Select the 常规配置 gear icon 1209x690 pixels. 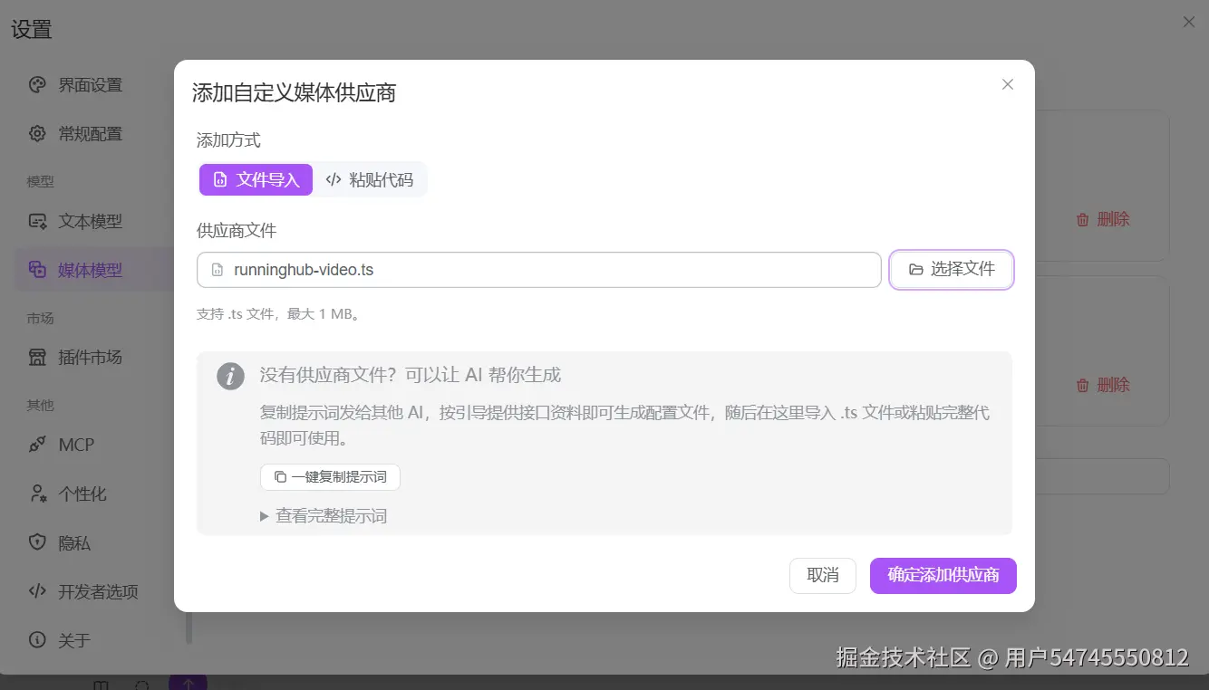point(37,134)
